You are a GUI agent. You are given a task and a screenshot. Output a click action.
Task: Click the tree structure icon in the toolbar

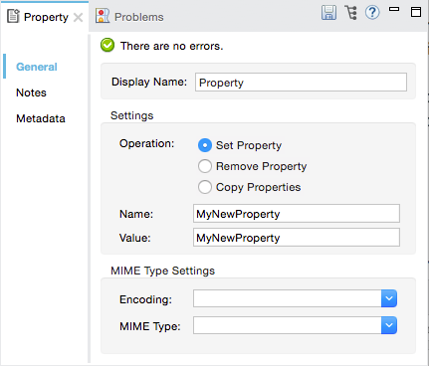(x=351, y=13)
